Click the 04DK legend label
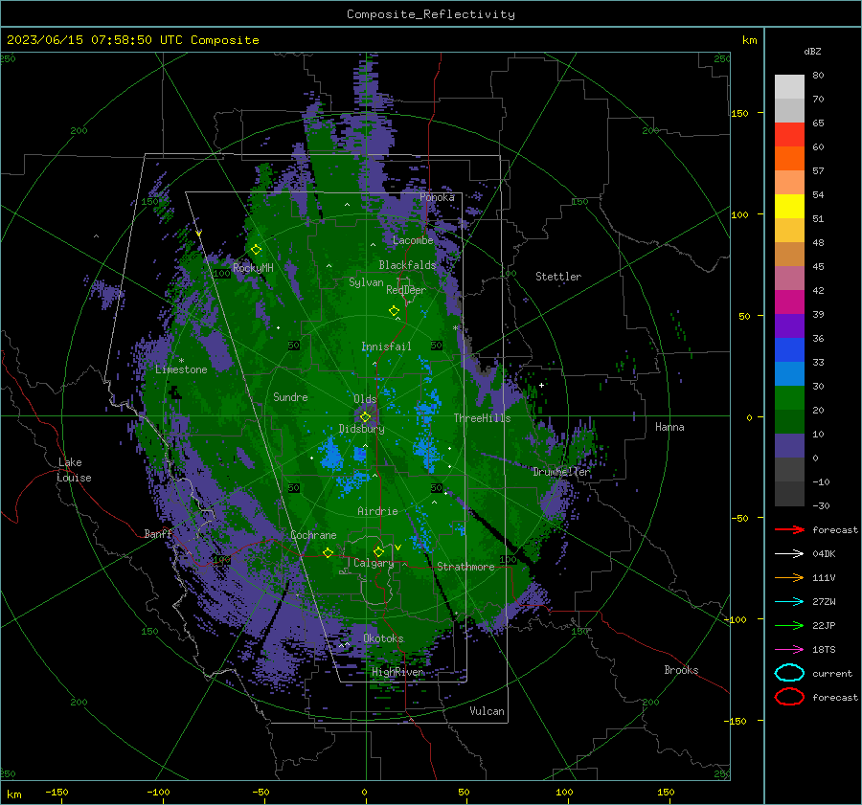 [x=824, y=553]
